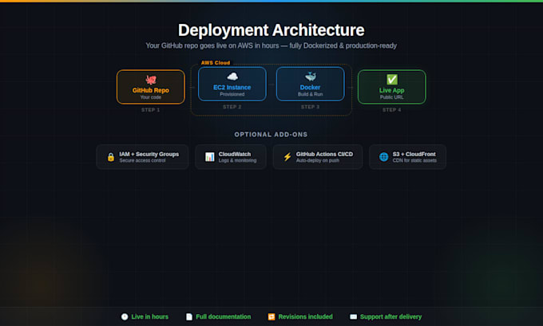Screen dimensions: 543x326
Task: Select the EC2 Instance step card
Action: pyautogui.click(x=232, y=84)
